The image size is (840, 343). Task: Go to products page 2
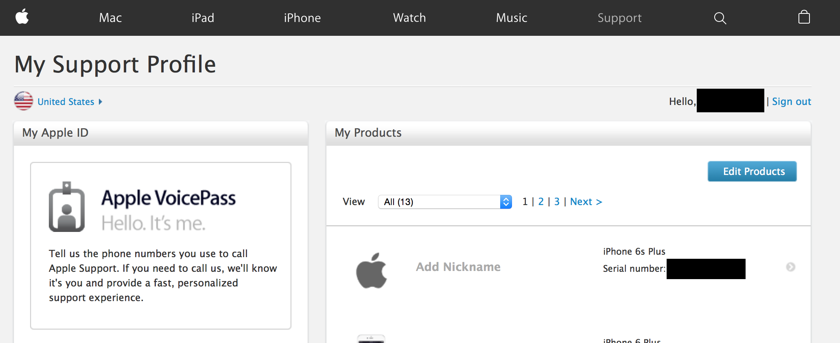click(x=541, y=202)
